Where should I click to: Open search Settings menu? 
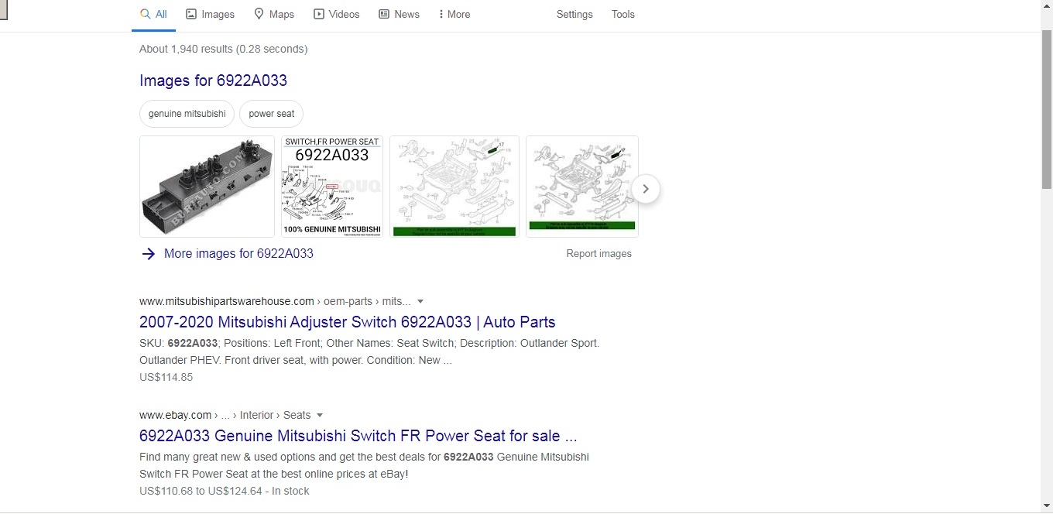pos(574,14)
